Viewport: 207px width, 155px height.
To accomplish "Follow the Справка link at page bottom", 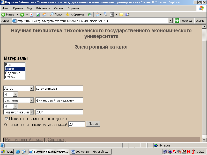I will pos(56,139).
